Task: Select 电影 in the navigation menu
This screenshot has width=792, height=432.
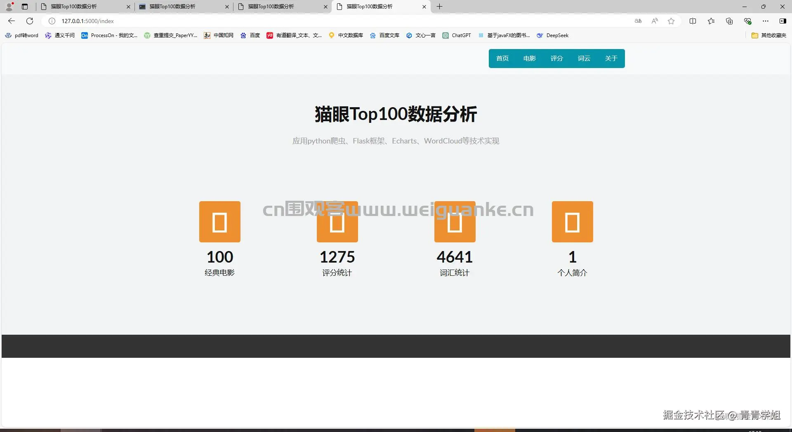Action: click(x=530, y=59)
